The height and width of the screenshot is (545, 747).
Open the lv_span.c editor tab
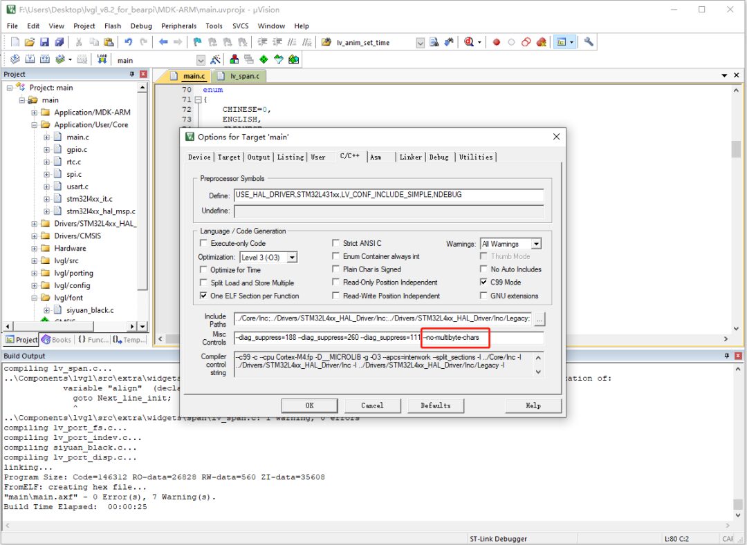pos(240,76)
